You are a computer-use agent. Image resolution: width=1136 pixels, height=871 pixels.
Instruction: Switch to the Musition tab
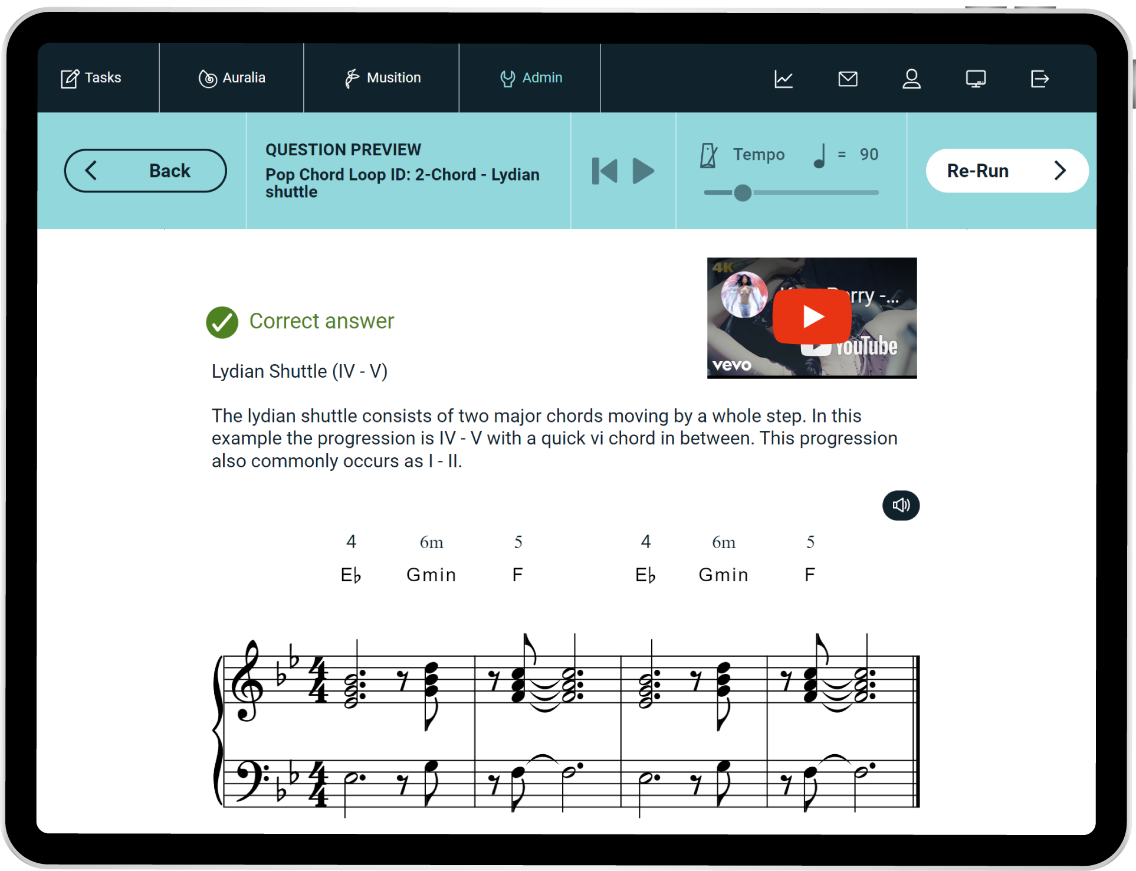(x=382, y=78)
